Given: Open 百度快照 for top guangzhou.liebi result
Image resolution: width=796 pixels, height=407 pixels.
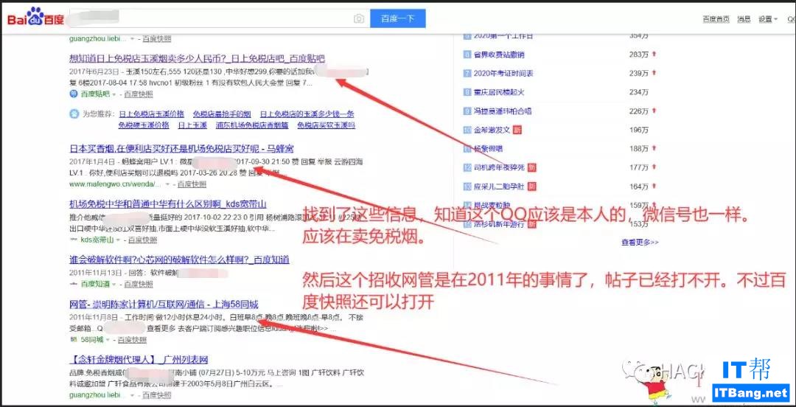Looking at the screenshot, I should point(157,38).
